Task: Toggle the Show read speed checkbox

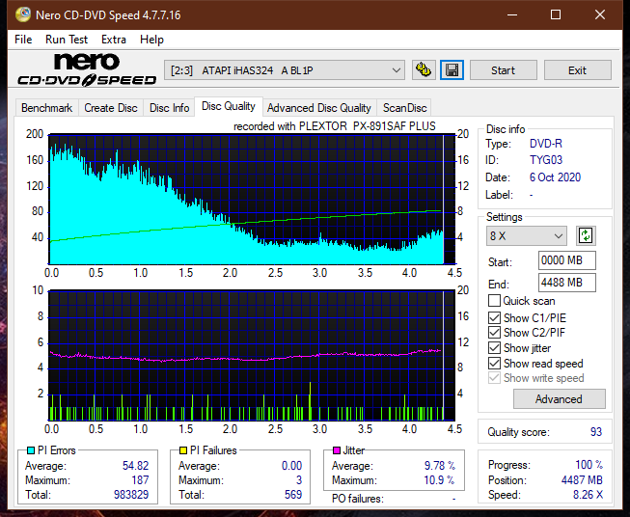Action: click(x=494, y=363)
